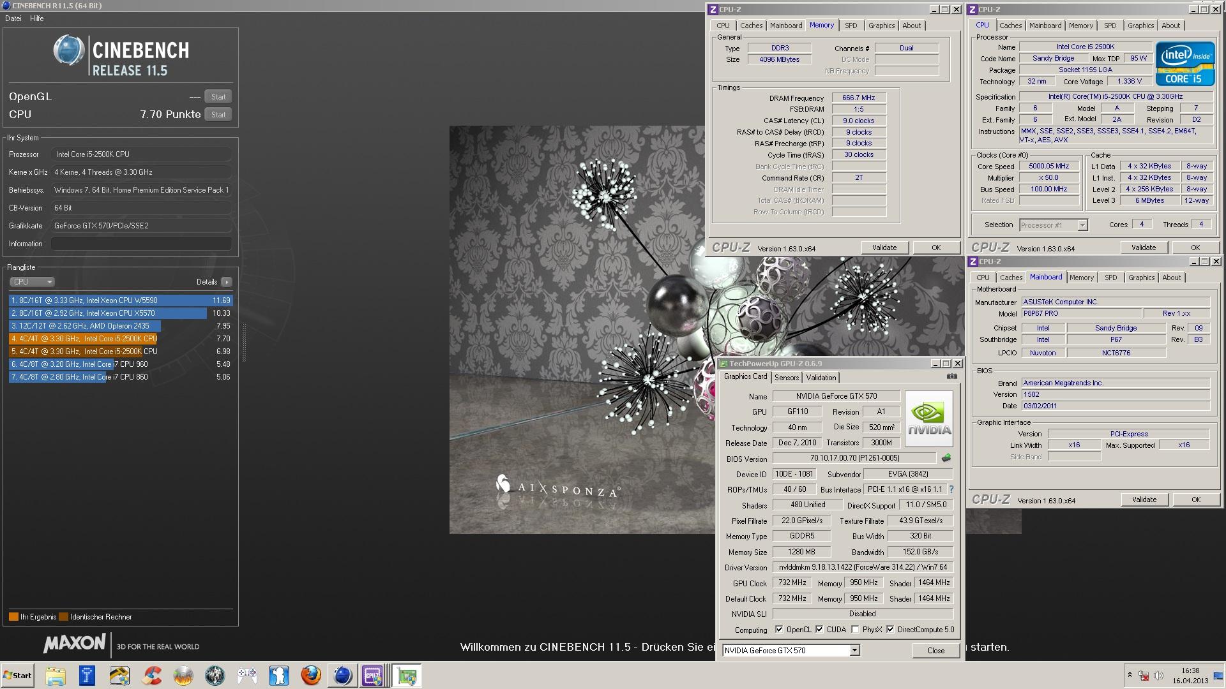This screenshot has height=689, width=1226.
Task: Select the Core i7 960 ranking row
Action: pos(121,364)
